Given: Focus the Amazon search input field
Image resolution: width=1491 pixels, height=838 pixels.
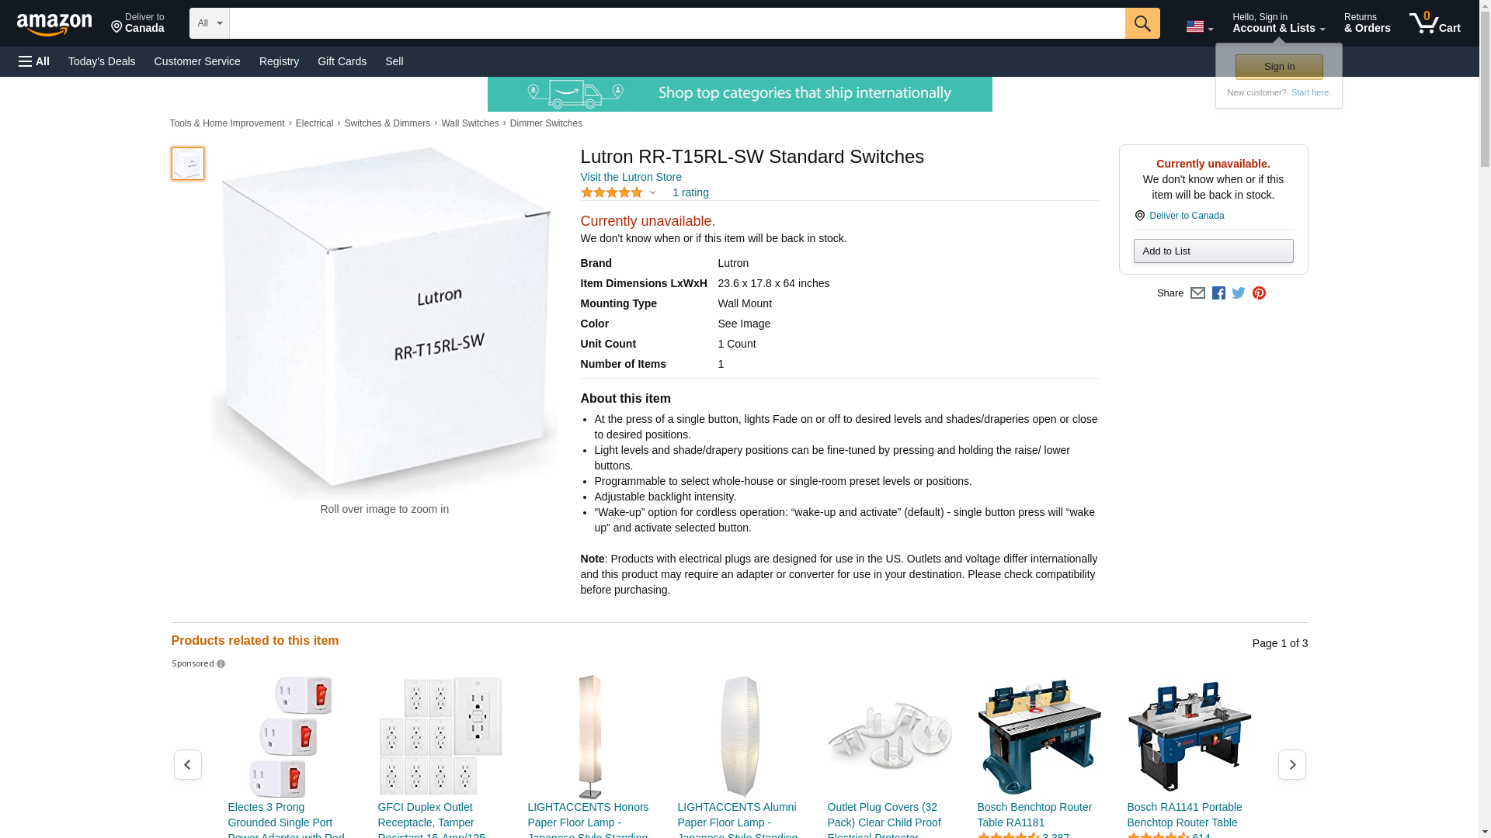Looking at the screenshot, I should pos(677,23).
